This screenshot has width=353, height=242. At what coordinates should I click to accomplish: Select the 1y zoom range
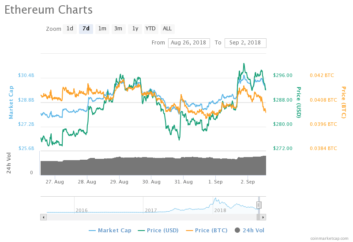pos(135,29)
